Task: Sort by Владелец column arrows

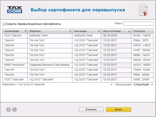Action: point(70,31)
